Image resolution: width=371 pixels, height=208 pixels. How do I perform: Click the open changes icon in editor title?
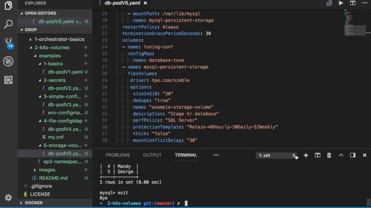tap(329, 3)
